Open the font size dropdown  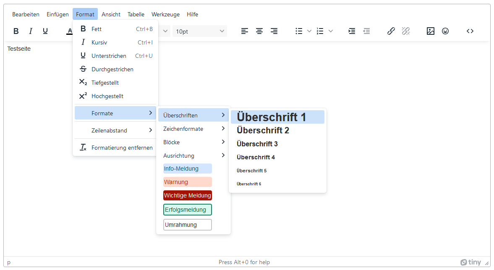[199, 31]
